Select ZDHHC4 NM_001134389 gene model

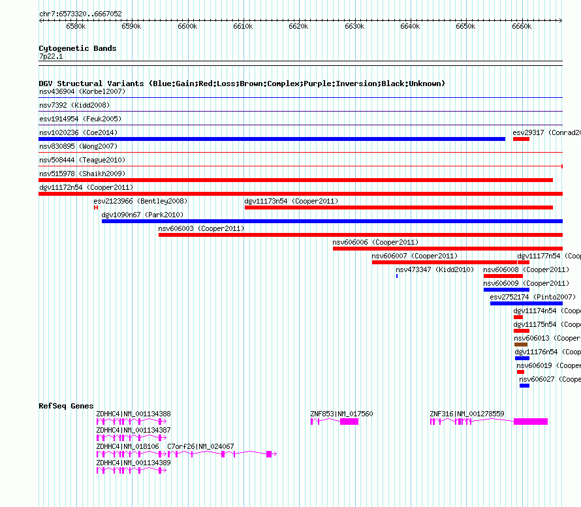131,470
